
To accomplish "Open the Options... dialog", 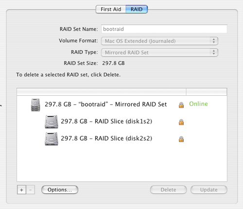I will tap(60, 190).
